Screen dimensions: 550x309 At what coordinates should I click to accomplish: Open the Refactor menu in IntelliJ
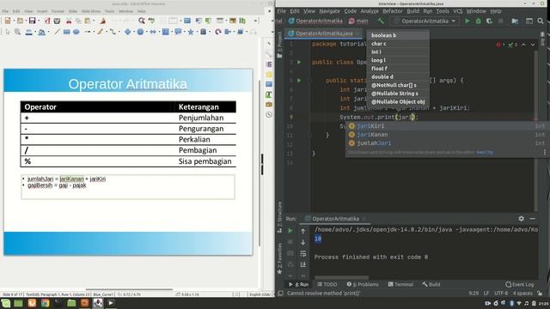[x=393, y=11]
